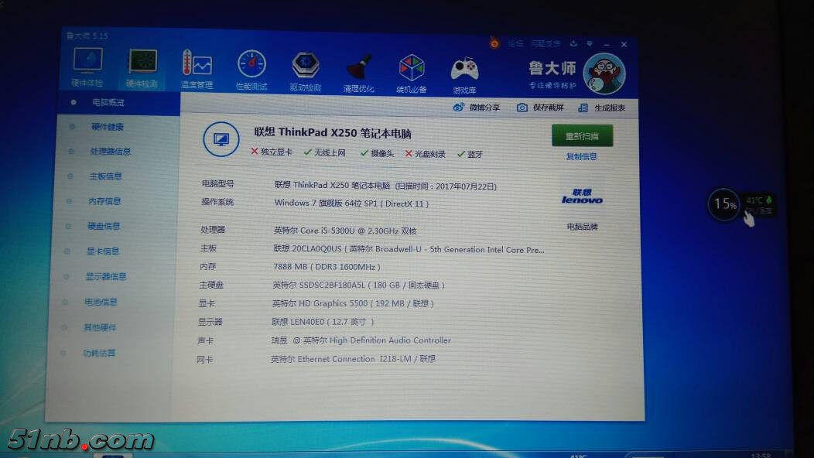This screenshot has height=458, width=814.
Task: Open 处理器信息 processor info tab
Action: click(110, 152)
